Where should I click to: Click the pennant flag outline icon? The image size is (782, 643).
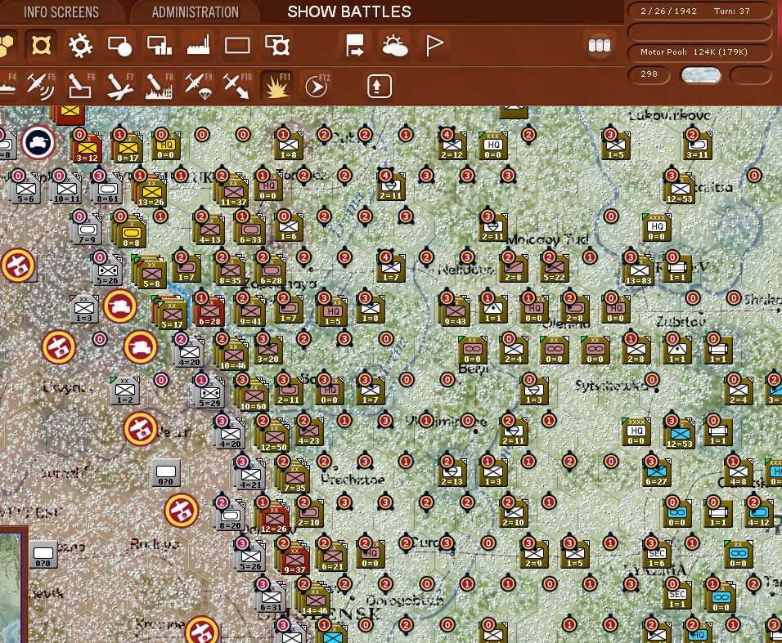pos(434,45)
